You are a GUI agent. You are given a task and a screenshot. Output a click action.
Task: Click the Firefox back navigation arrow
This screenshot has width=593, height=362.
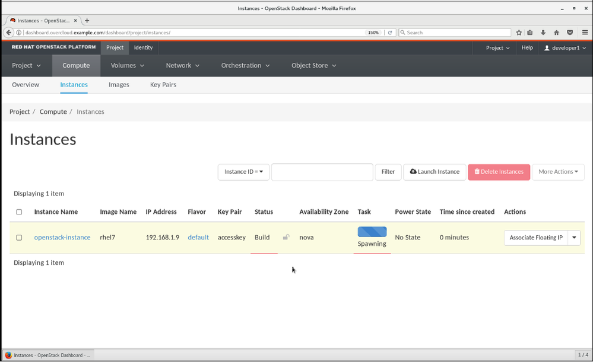click(8, 33)
